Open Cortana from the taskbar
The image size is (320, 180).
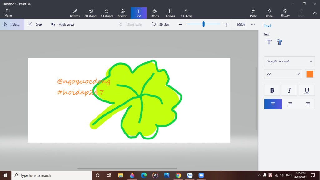(97, 175)
